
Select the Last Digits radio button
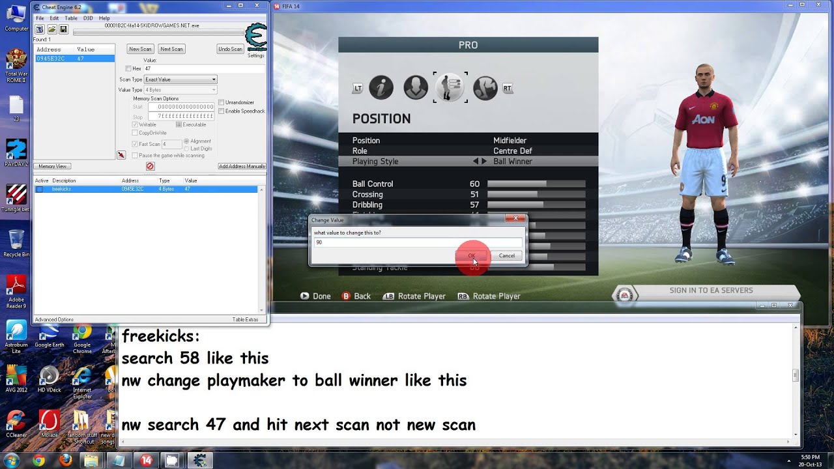click(187, 149)
